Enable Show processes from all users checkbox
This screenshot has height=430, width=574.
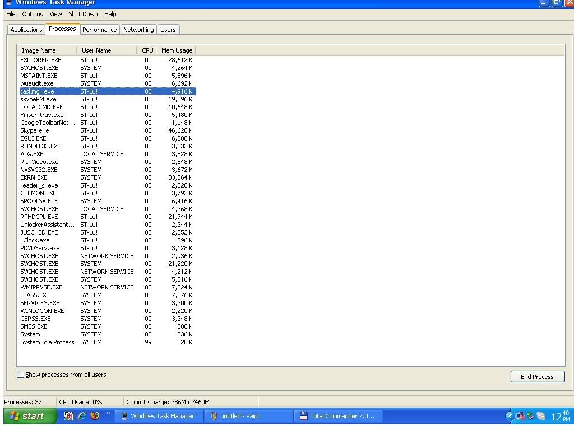(21, 375)
